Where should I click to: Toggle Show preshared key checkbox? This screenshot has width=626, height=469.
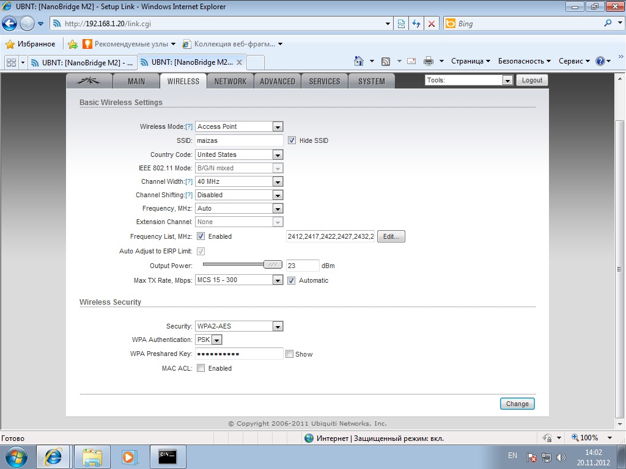point(289,354)
